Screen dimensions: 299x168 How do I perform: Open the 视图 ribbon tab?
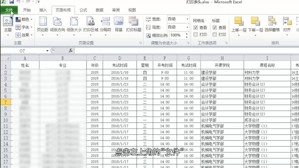point(132,10)
